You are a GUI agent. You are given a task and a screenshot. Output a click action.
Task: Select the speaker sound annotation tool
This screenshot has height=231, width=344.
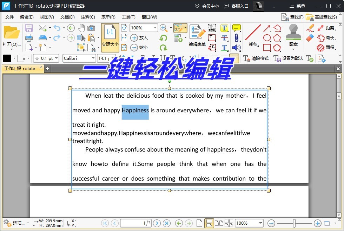coord(236,48)
